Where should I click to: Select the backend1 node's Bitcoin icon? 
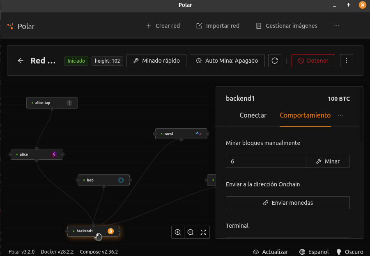[110, 231]
